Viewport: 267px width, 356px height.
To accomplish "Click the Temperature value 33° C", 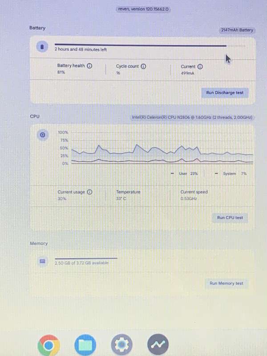I will click(x=121, y=198).
